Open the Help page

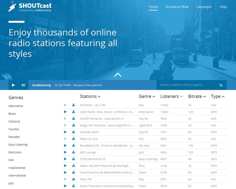[223, 7]
